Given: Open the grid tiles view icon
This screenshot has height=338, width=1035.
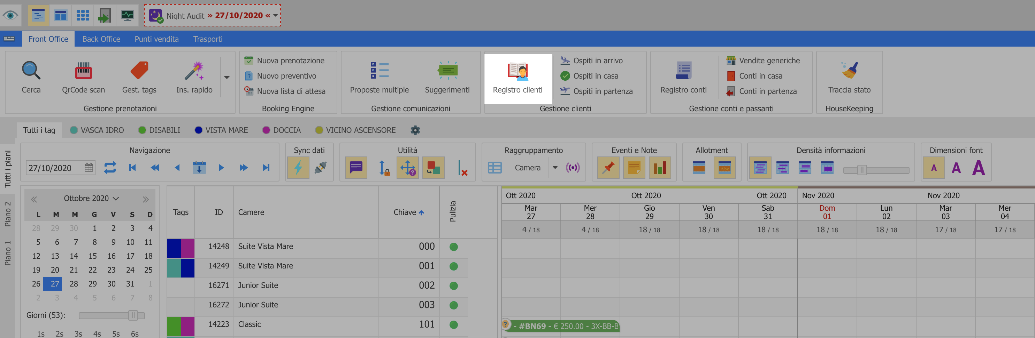Looking at the screenshot, I should [x=83, y=15].
